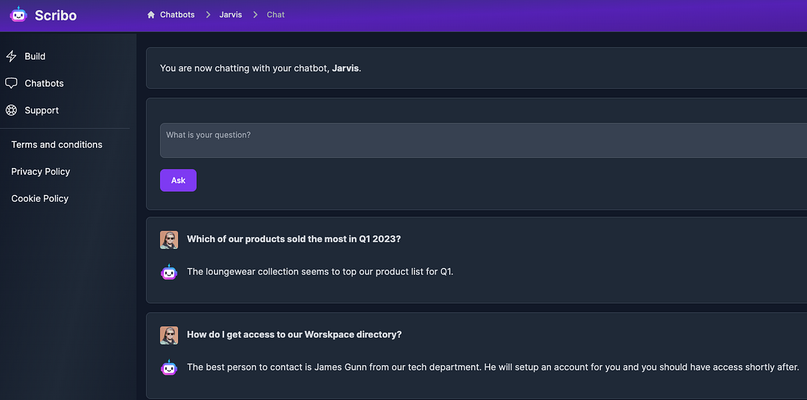
Task: Open the Privacy Policy link
Action: point(41,171)
